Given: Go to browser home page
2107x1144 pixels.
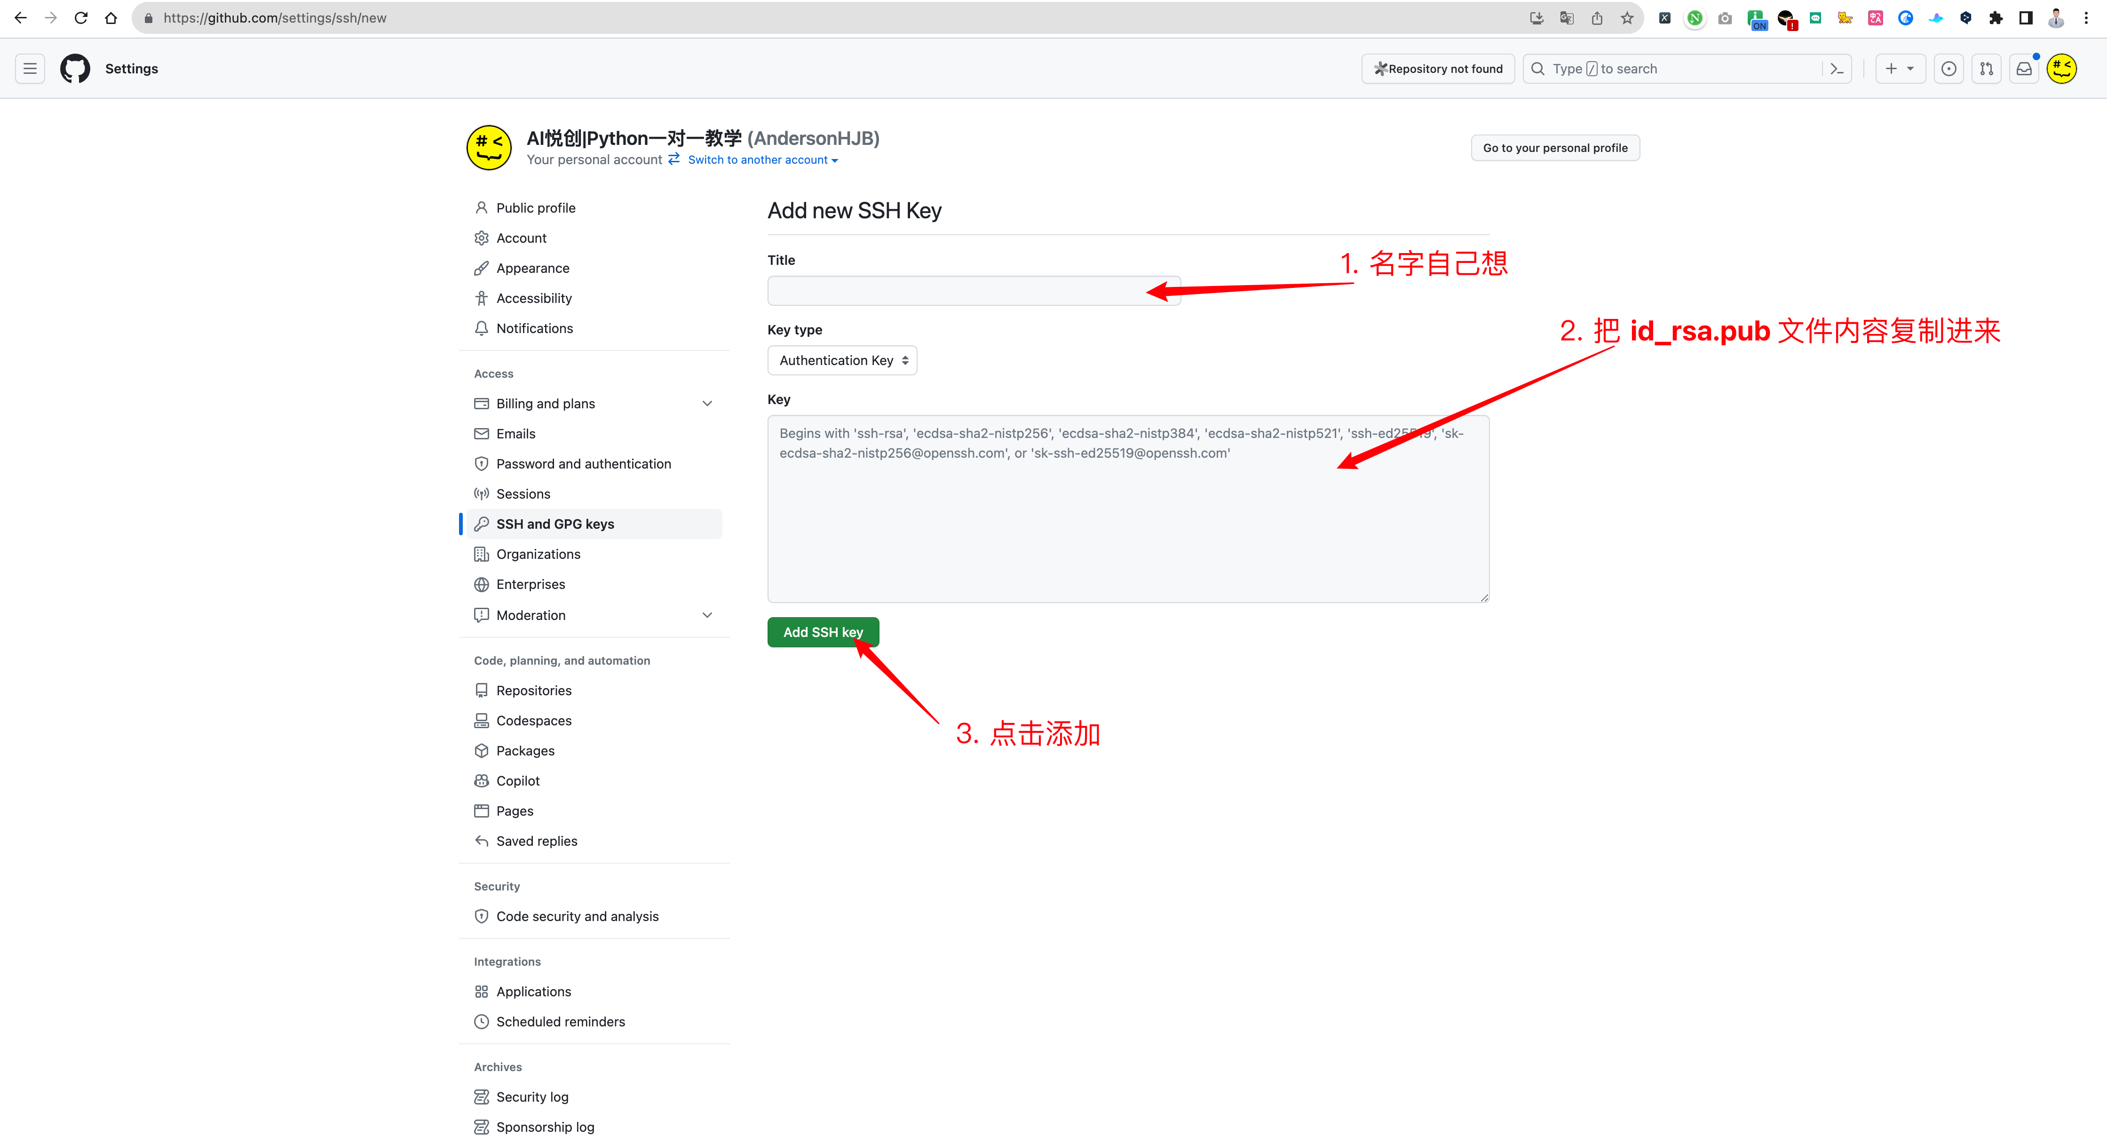Looking at the screenshot, I should point(111,18).
